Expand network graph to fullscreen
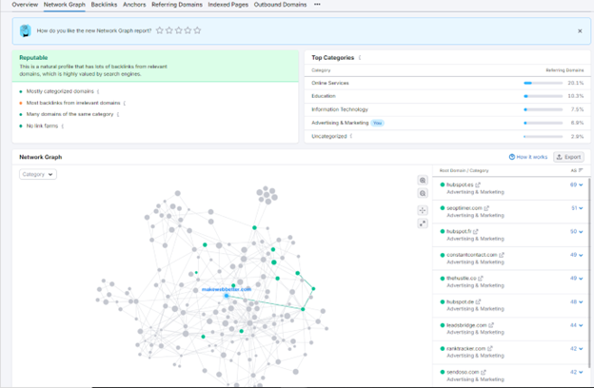 pyautogui.click(x=423, y=223)
